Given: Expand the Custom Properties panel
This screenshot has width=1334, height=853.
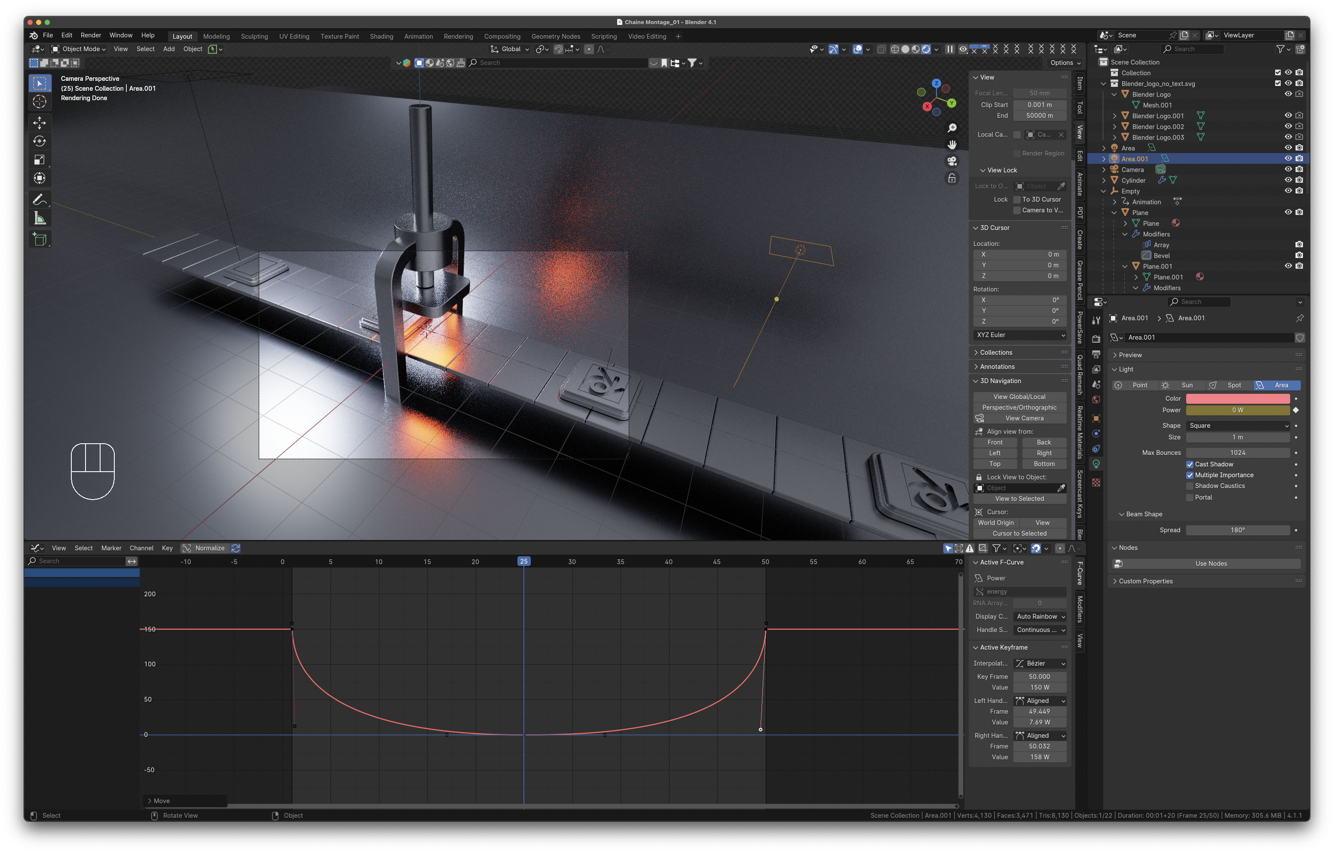Looking at the screenshot, I should click(1207, 581).
